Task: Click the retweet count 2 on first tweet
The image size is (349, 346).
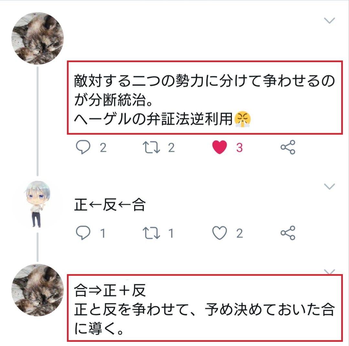Action: click(171, 148)
